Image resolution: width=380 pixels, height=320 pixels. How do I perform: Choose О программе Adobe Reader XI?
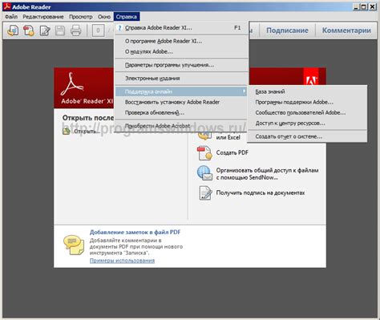tap(181, 41)
